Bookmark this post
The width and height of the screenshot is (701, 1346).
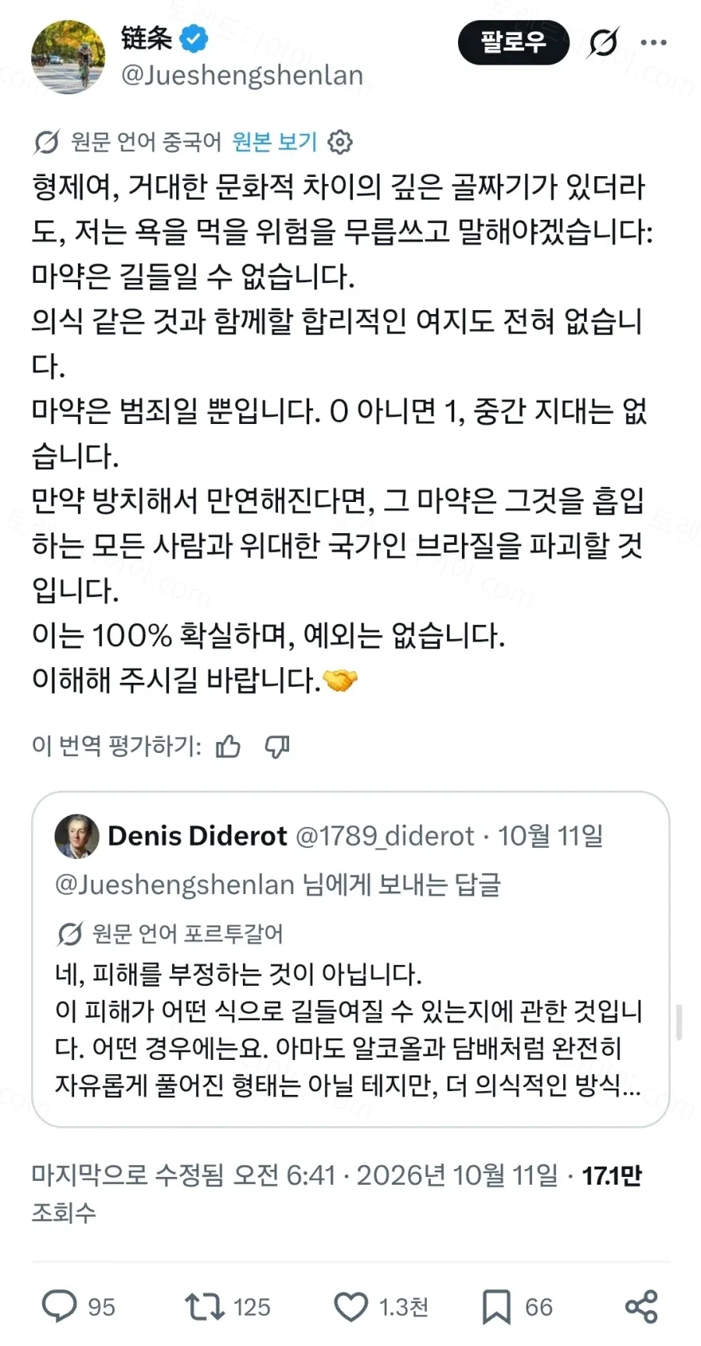point(496,1306)
